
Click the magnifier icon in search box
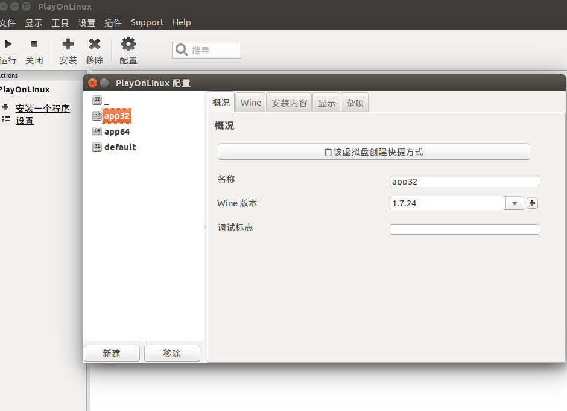(x=182, y=49)
